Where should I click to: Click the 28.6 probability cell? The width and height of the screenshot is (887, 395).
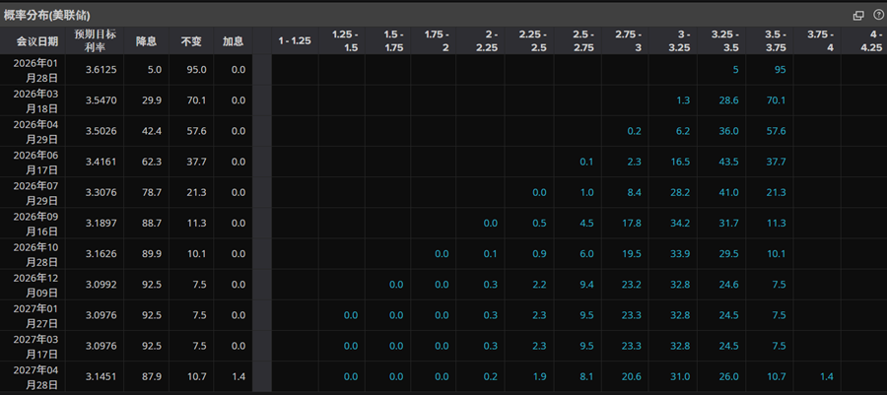tap(729, 100)
